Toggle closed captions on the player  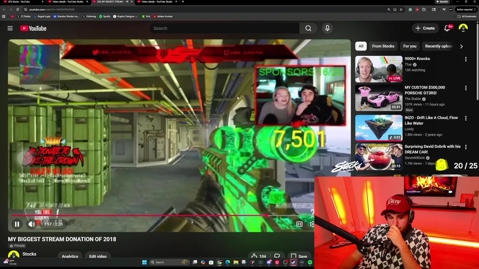[299, 224]
